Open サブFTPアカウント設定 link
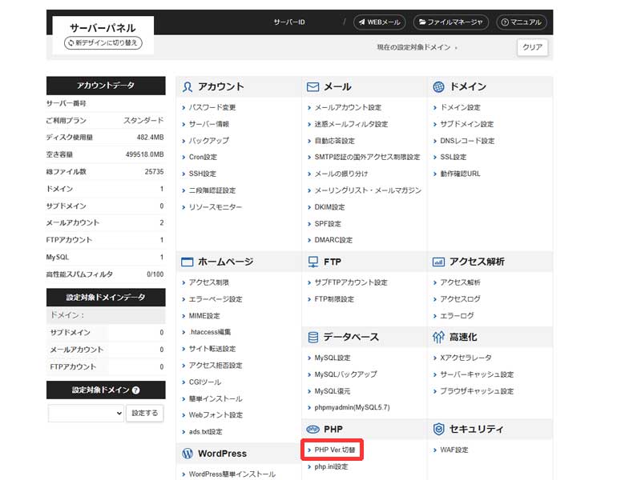The image size is (641, 480). pyautogui.click(x=351, y=282)
